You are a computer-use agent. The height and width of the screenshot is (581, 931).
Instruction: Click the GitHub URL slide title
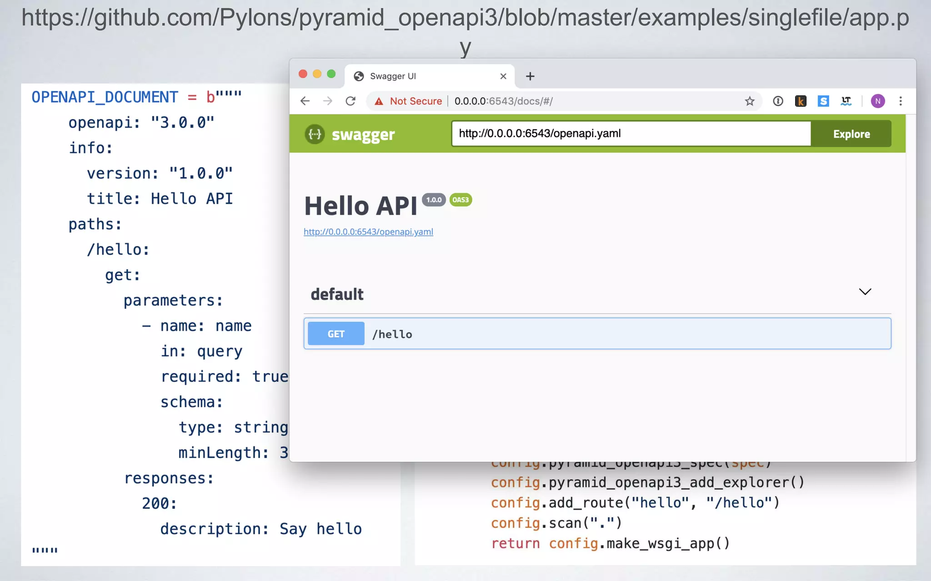click(x=465, y=32)
